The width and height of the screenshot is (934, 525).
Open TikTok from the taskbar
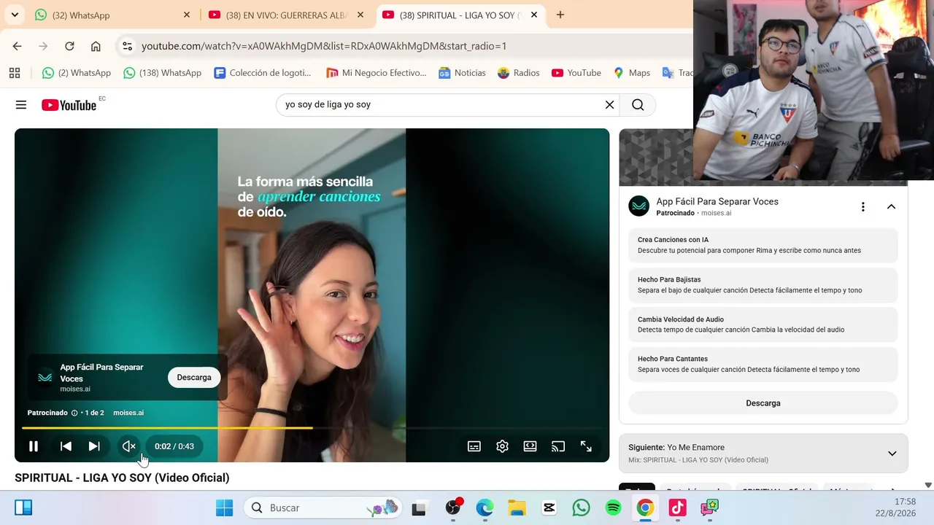pos(677,507)
